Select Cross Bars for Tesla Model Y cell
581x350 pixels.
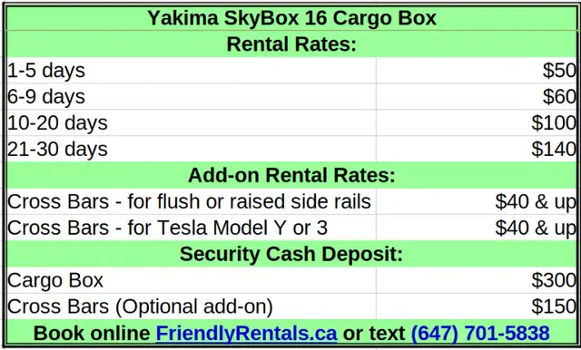point(192,228)
